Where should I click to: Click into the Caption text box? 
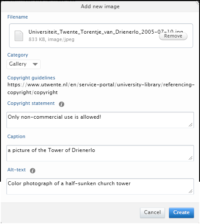pyautogui.click(x=100, y=153)
